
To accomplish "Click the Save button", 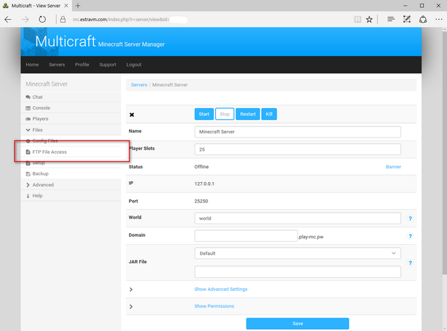I will pos(298,323).
